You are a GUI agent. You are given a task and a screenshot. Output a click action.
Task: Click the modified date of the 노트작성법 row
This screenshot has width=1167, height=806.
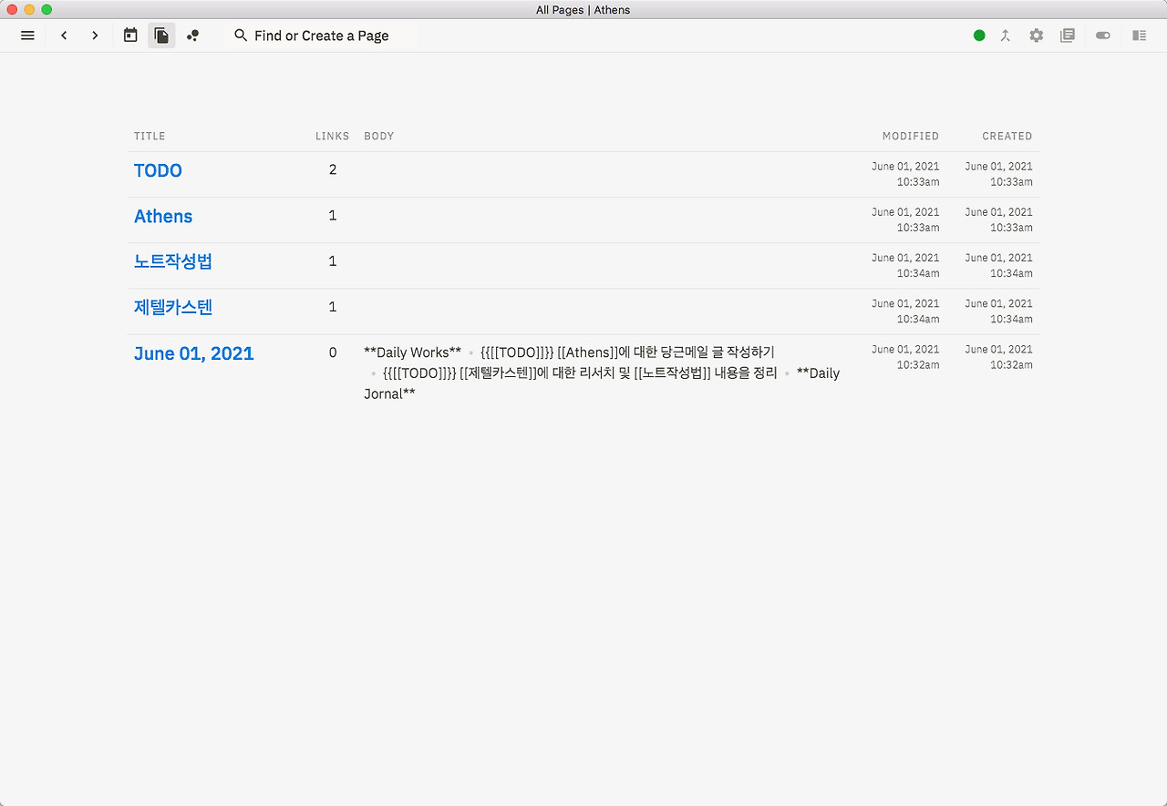905,265
